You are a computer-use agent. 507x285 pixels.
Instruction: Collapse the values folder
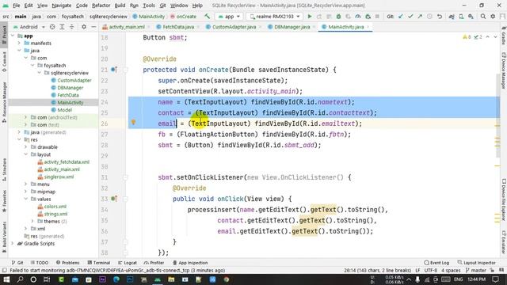[26, 199]
